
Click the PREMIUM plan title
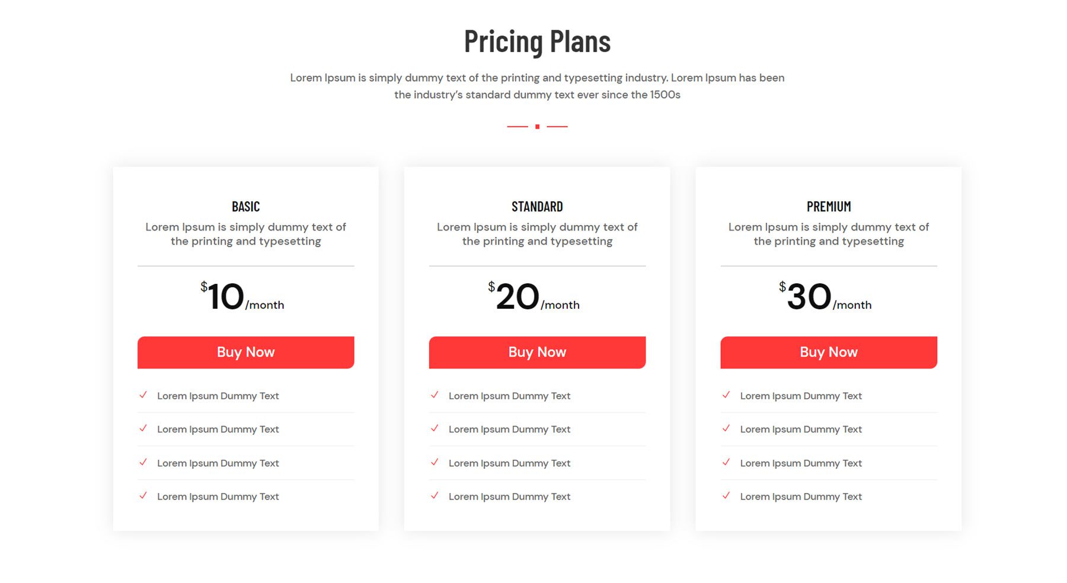[828, 206]
